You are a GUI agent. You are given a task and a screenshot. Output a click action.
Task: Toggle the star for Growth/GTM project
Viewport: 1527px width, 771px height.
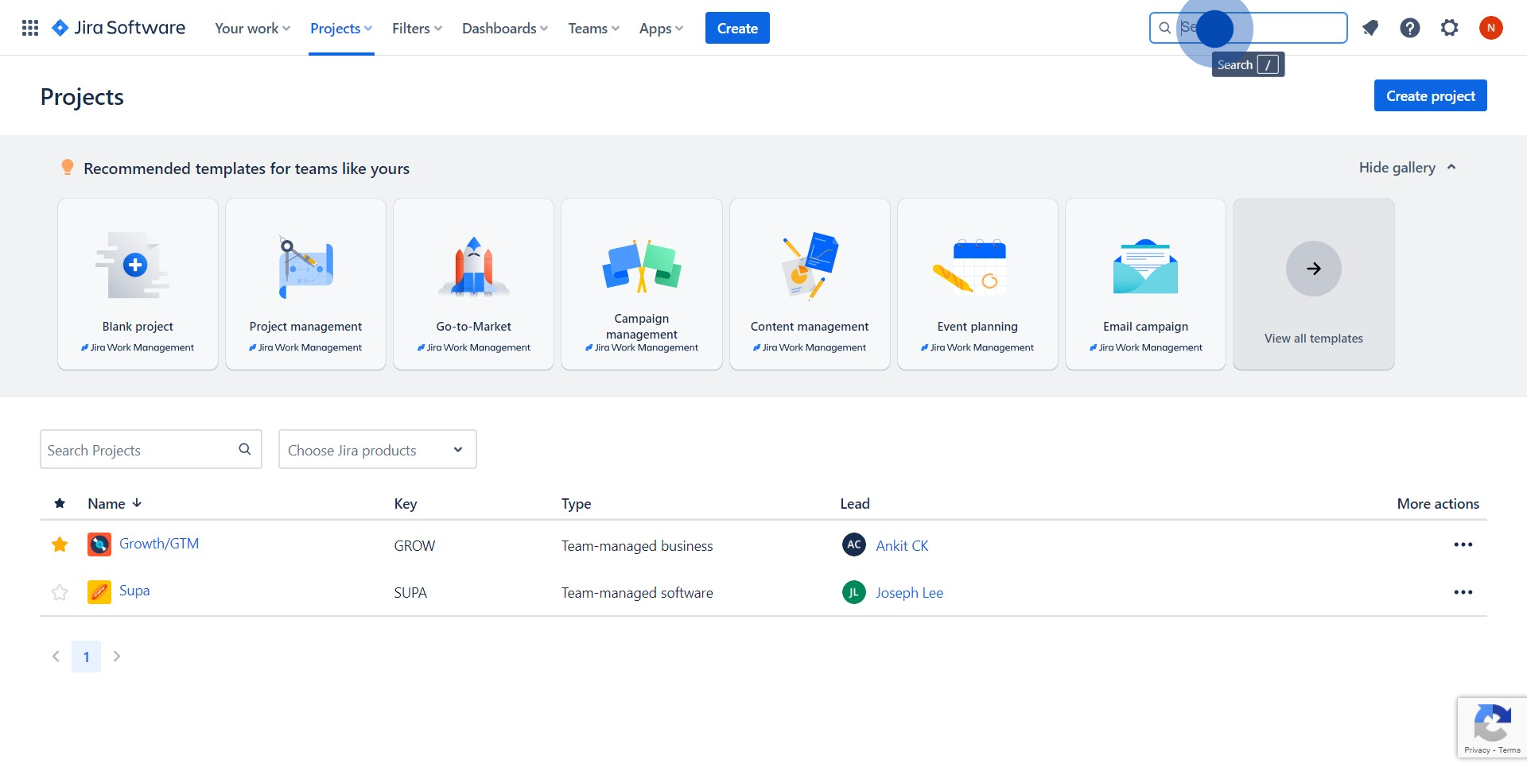[60, 544]
